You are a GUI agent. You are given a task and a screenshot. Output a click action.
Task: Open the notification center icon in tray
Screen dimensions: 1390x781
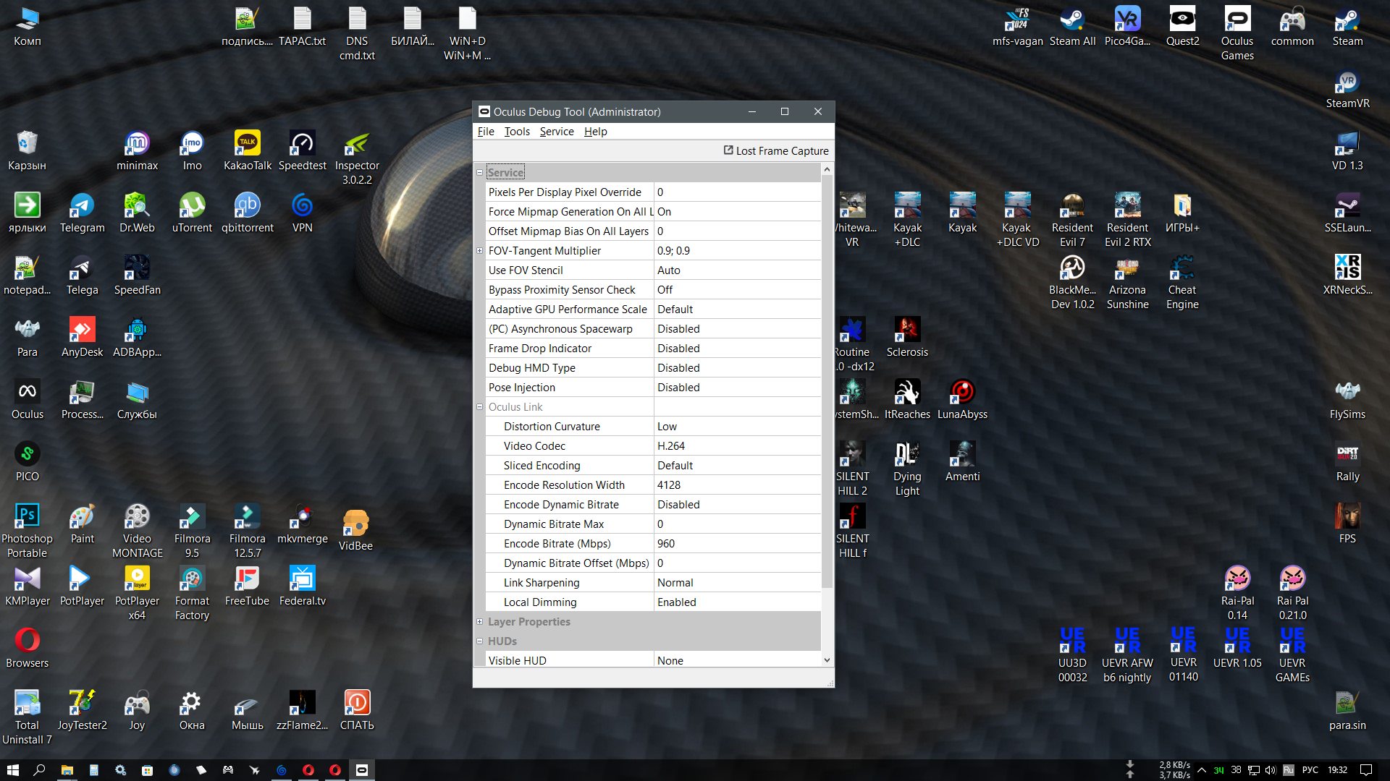[1366, 770]
